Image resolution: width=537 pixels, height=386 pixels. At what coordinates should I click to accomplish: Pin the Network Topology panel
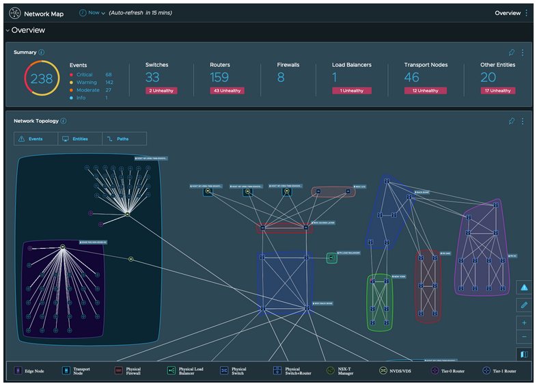point(512,122)
